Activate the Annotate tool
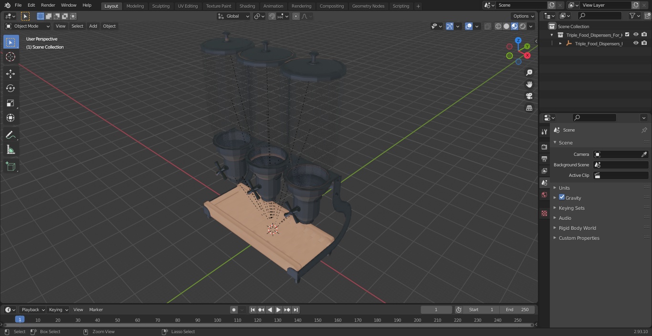The image size is (652, 336). coord(11,135)
